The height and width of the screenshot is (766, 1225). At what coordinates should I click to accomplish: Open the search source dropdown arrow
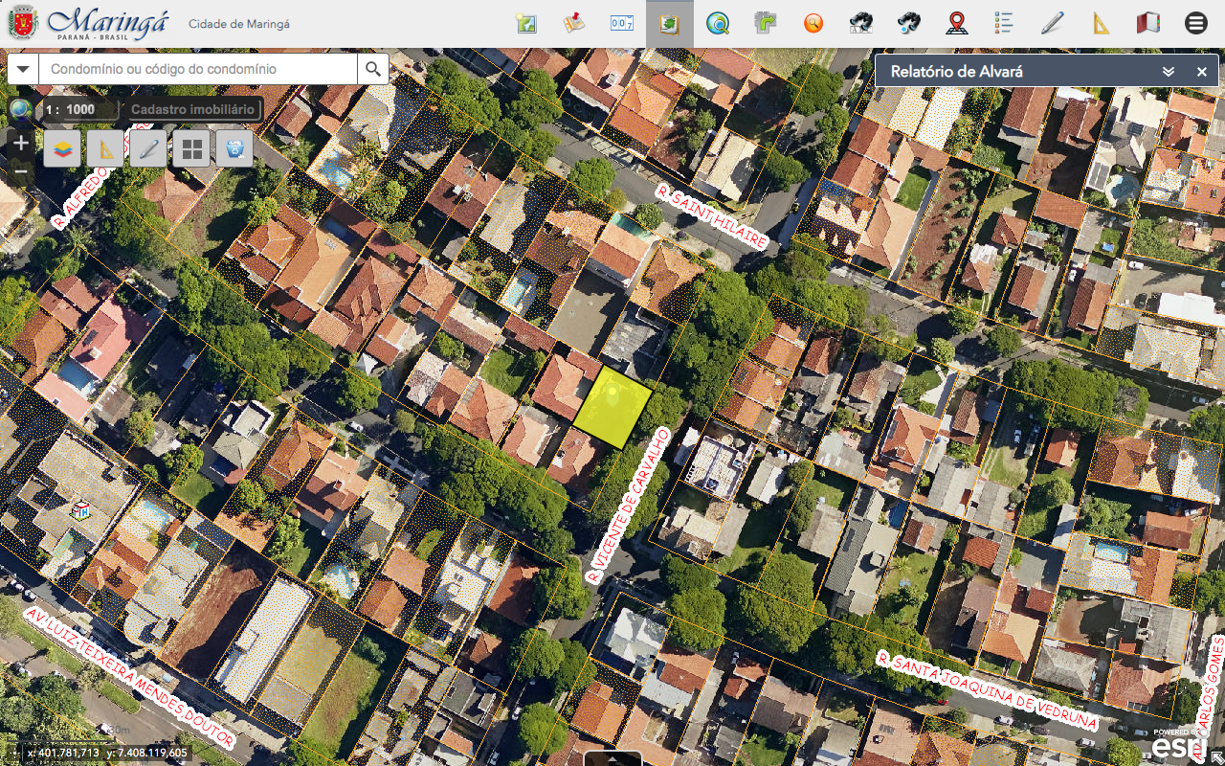[x=23, y=69]
